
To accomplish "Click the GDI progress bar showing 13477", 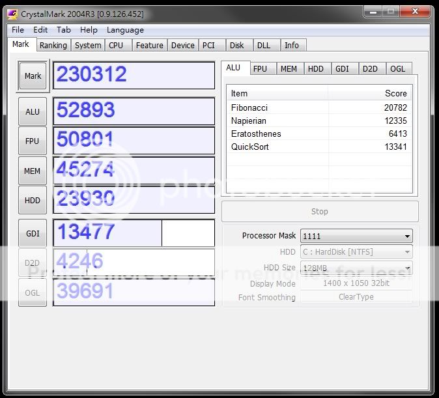I will (x=134, y=233).
